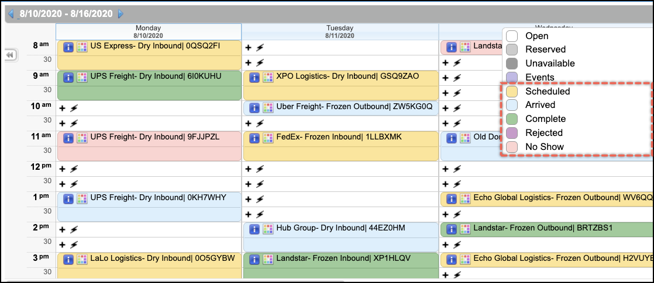Click Unavailable dark gray swatch in legend
The width and height of the screenshot is (654, 283).
512,63
